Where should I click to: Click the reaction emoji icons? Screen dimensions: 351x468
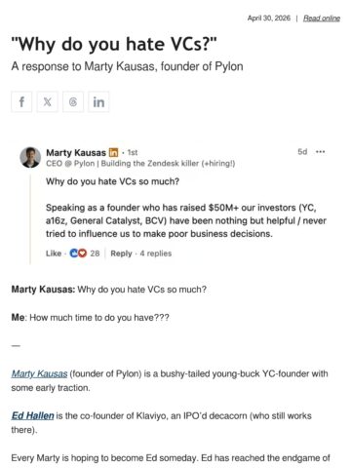(78, 253)
